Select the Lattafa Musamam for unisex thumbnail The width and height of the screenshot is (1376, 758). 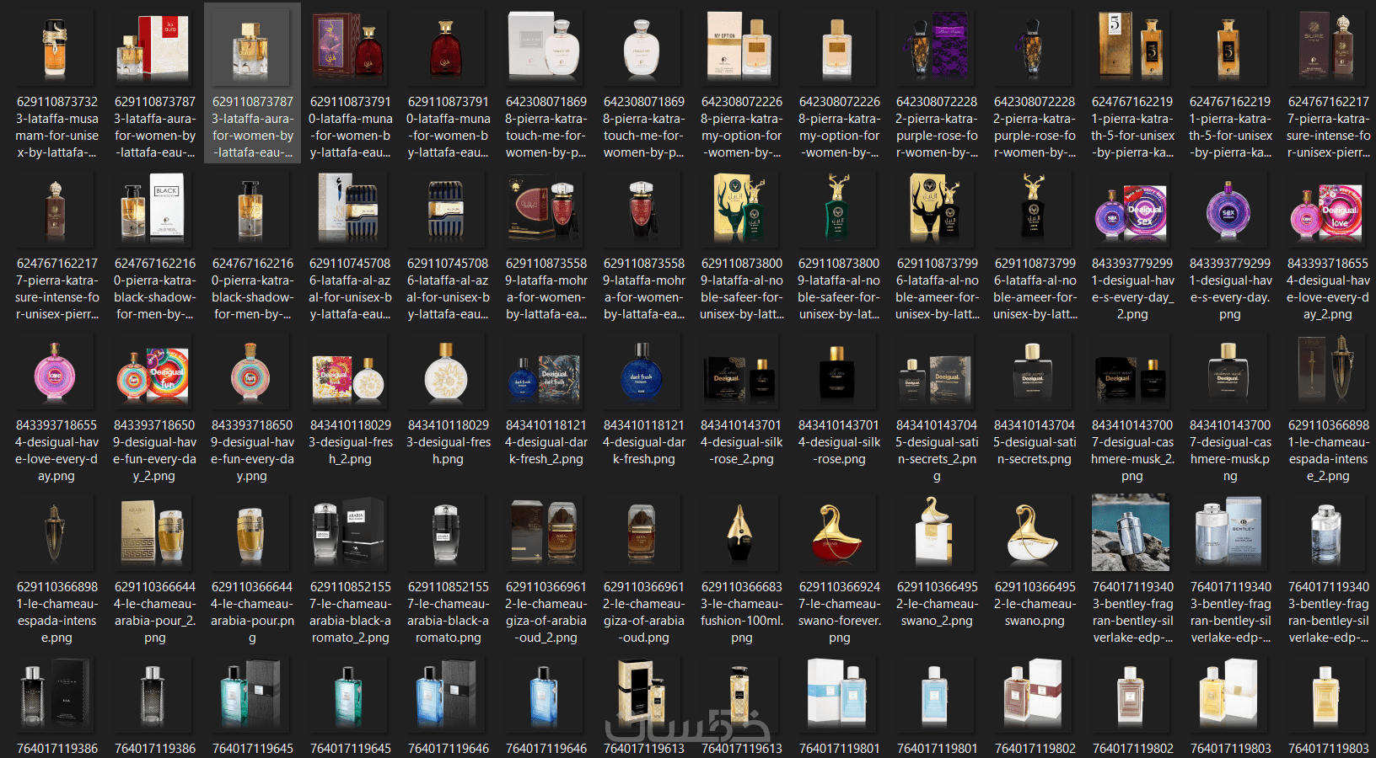(x=56, y=47)
